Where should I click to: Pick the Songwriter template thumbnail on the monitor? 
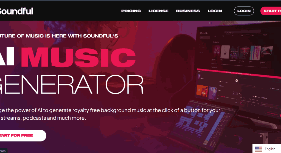(267, 53)
